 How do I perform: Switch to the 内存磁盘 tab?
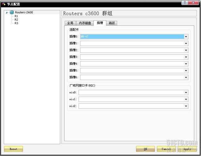click(85, 23)
